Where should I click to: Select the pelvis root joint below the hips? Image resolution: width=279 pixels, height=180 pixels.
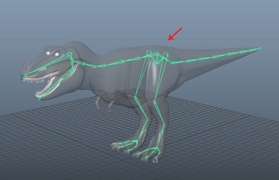(x=157, y=63)
